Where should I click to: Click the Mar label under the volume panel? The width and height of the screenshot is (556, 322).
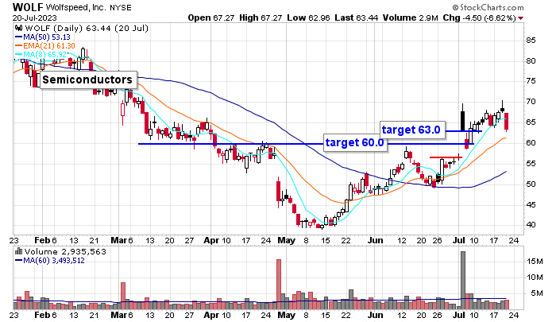[119, 315]
